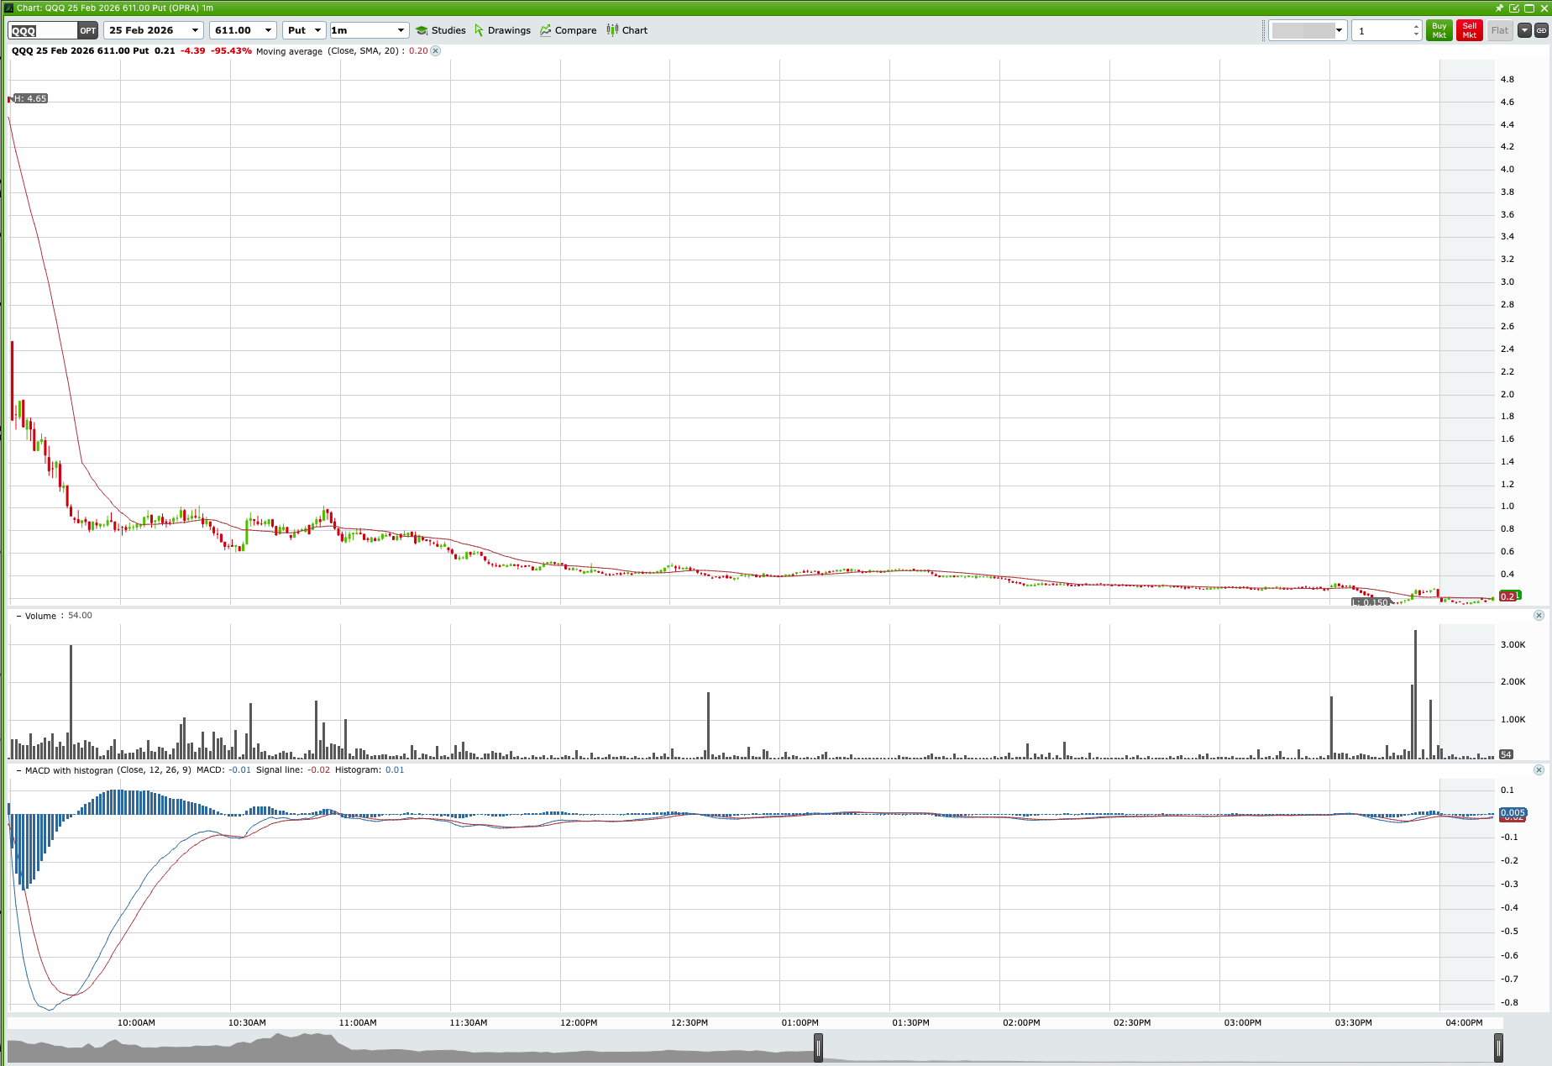Viewport: 1552px width, 1066px height.
Task: Select the Drawings tool
Action: pyautogui.click(x=502, y=29)
